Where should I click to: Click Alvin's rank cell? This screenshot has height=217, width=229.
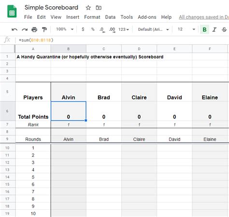[x=69, y=124]
